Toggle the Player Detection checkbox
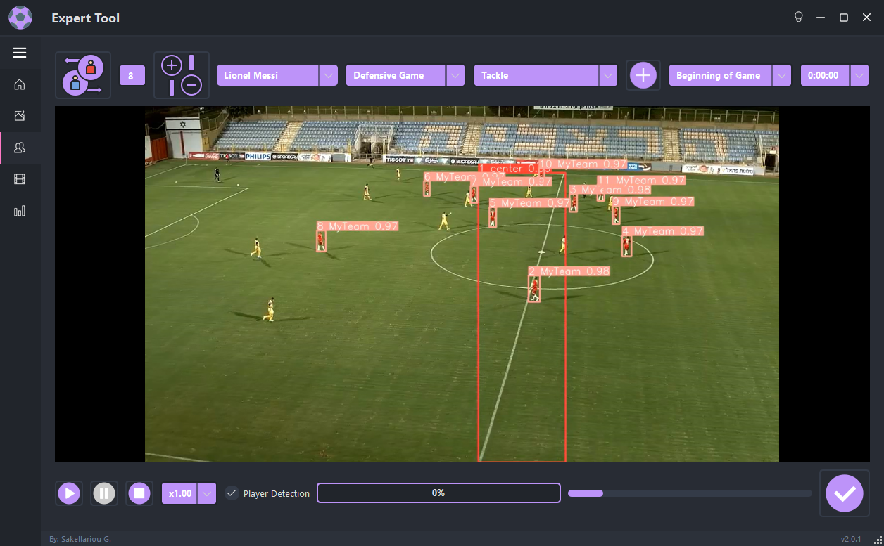Image resolution: width=884 pixels, height=546 pixels. [x=232, y=493]
